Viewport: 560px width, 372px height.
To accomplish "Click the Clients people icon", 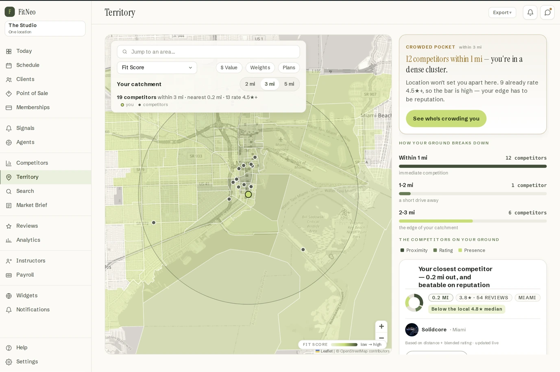I will click(x=9, y=80).
